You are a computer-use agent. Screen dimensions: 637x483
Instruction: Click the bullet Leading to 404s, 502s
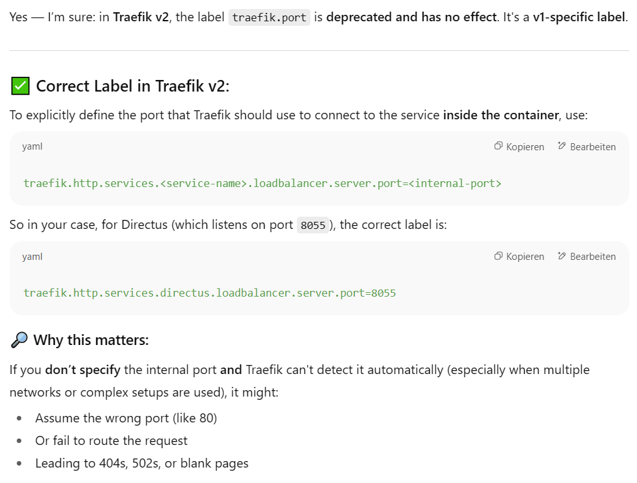click(141, 463)
